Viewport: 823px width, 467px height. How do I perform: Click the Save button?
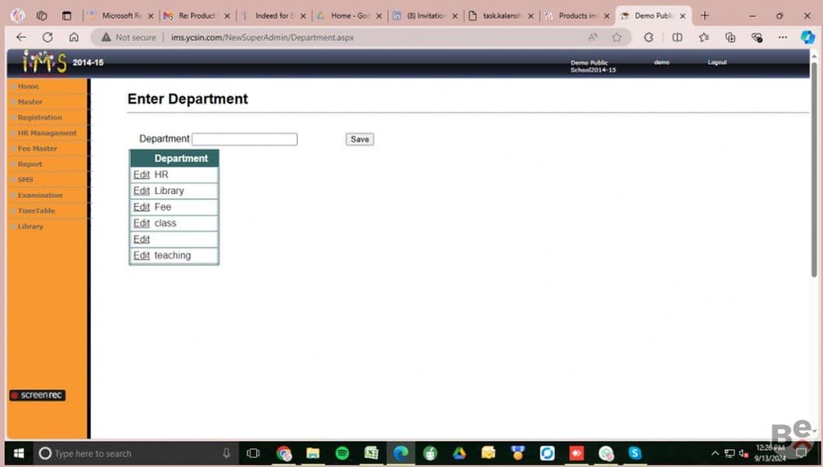[x=359, y=139]
